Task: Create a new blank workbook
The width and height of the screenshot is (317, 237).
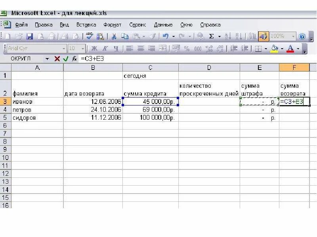Action: (x=8, y=36)
